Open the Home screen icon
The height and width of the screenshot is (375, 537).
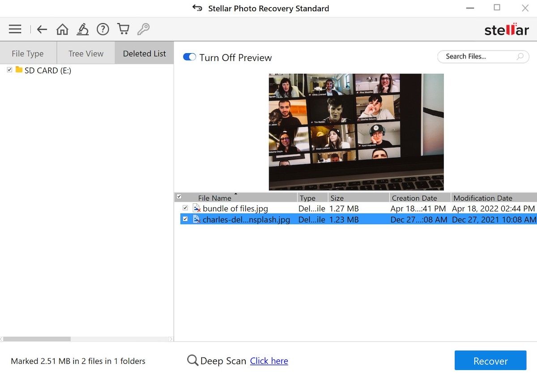point(62,29)
